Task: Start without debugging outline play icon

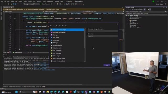Action: click(52, 4)
